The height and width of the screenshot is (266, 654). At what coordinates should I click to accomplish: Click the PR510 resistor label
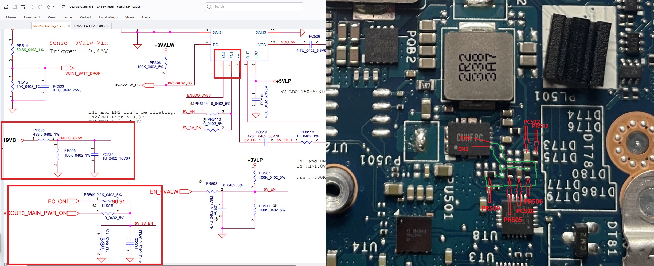click(x=107, y=205)
